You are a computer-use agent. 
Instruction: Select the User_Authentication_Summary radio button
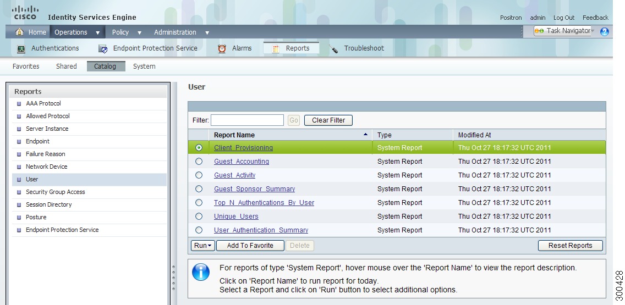pyautogui.click(x=199, y=230)
